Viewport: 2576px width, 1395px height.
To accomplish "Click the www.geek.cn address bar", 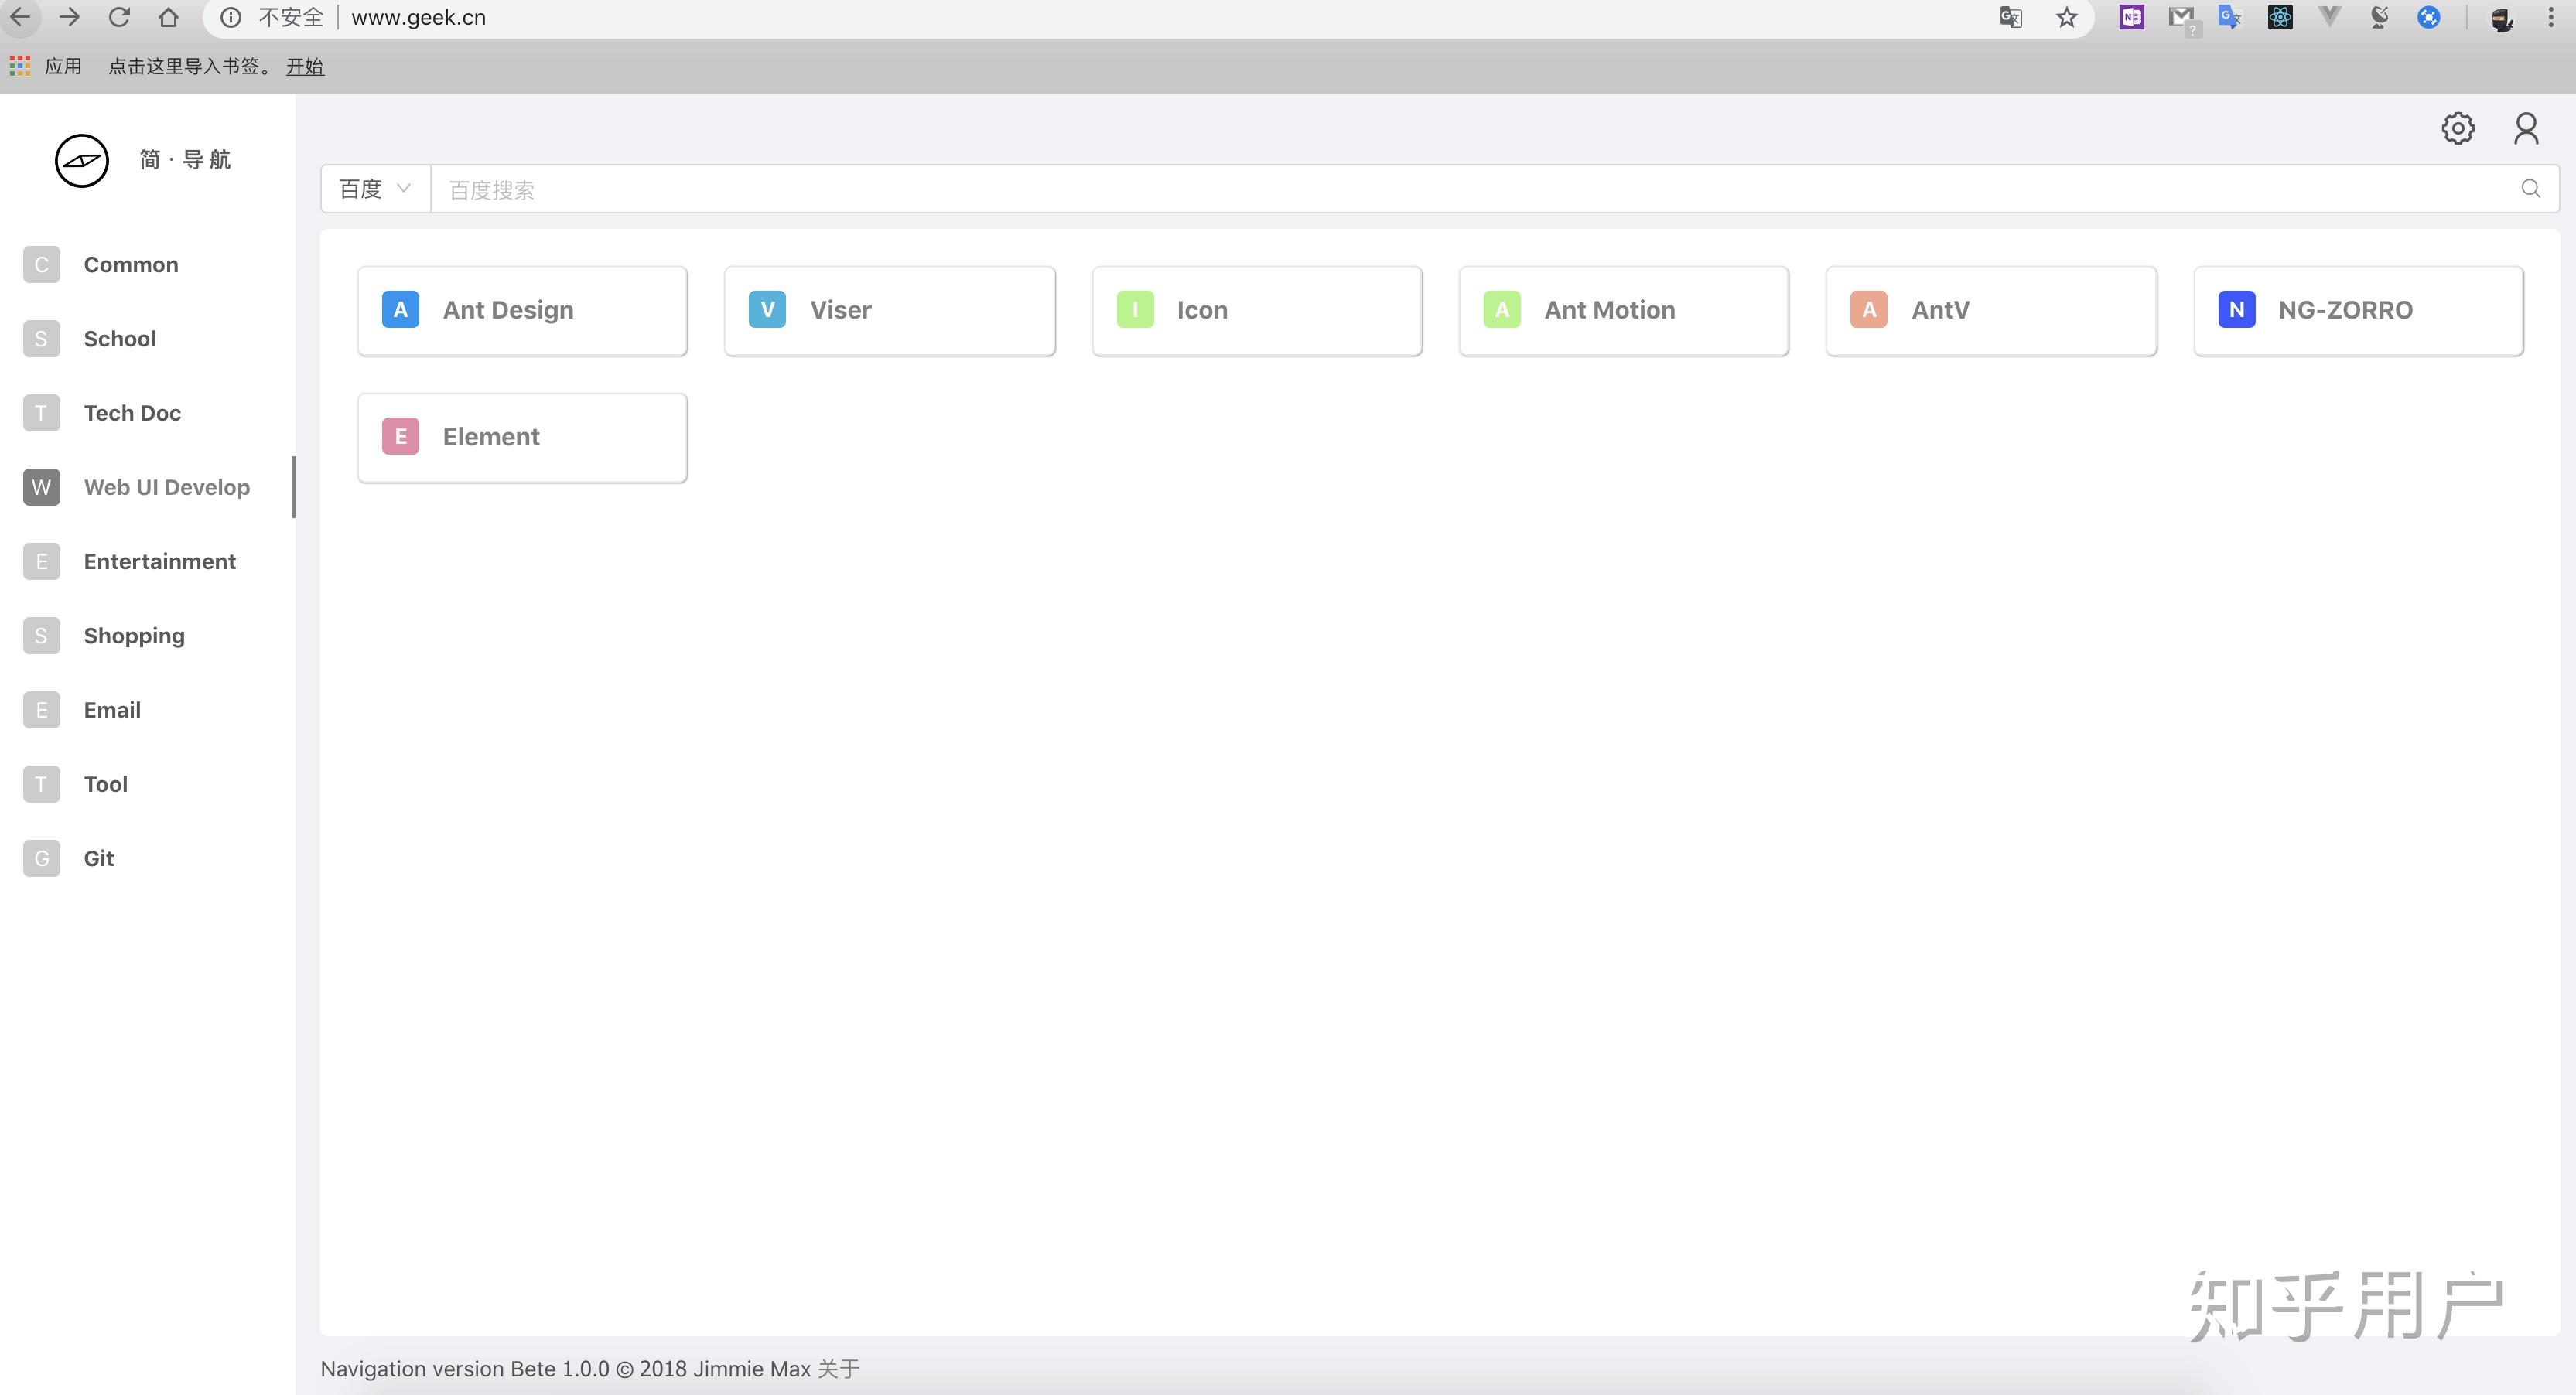I will click(418, 18).
